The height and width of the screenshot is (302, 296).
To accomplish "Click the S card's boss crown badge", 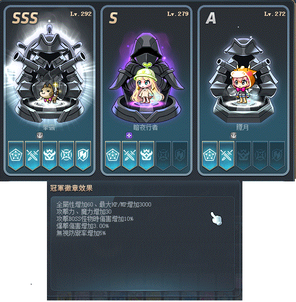I will pos(146,156).
